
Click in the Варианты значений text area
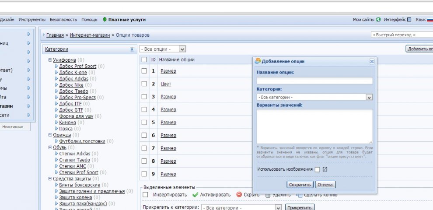click(314, 126)
